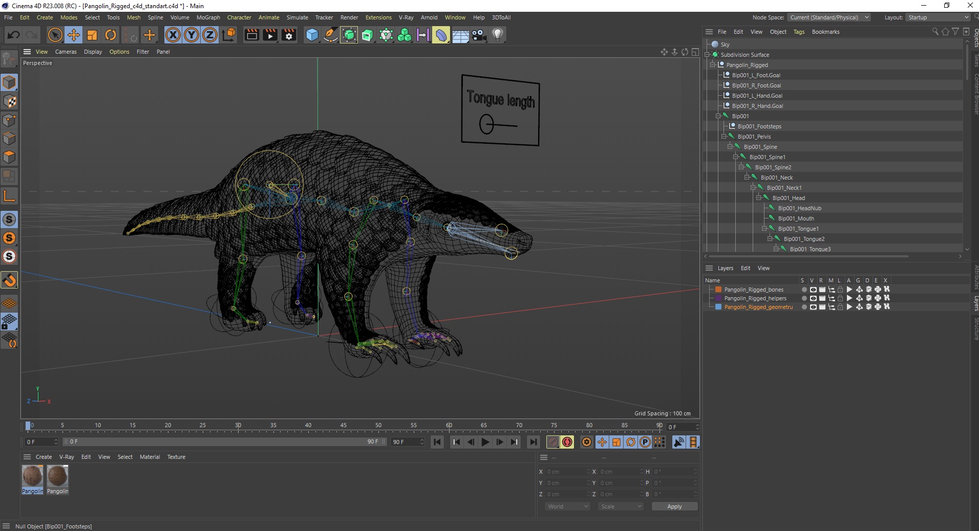979x531 pixels.
Task: Switch to Texture mode in left palette
Action: pos(9,101)
